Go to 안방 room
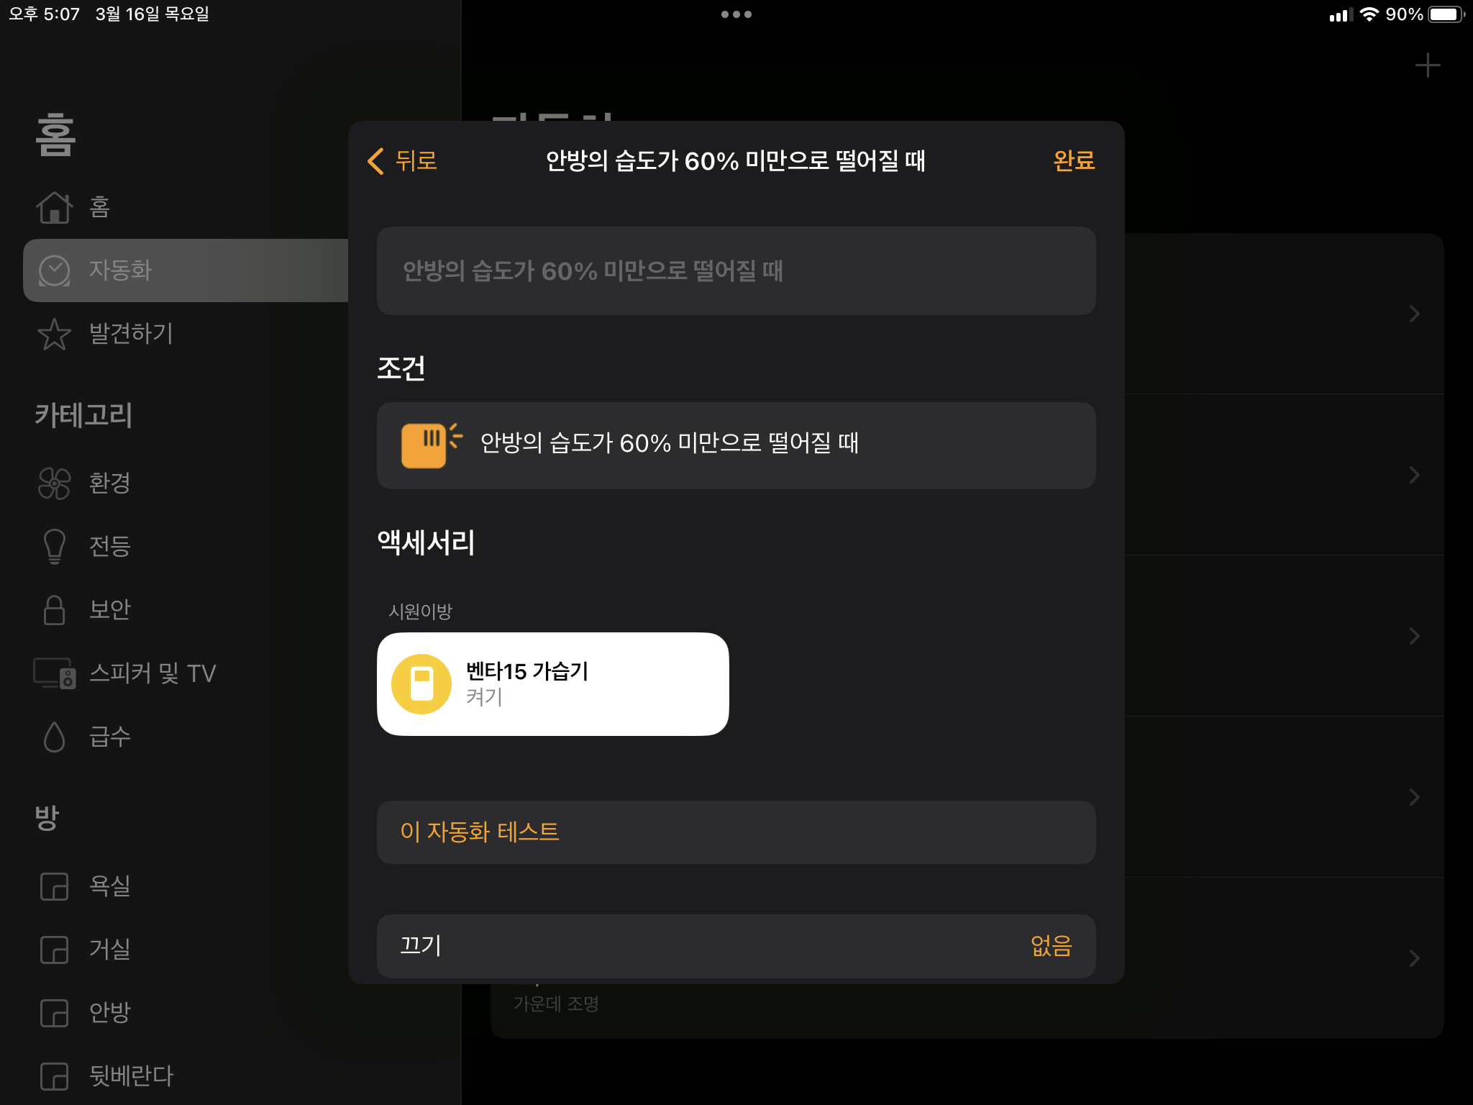1473x1105 pixels. 109,1011
